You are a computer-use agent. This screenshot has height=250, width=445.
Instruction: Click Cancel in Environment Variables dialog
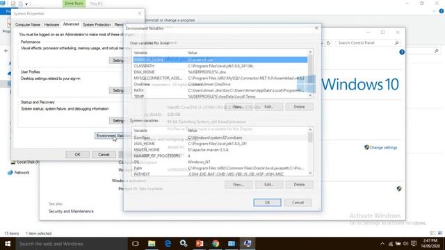(298, 202)
